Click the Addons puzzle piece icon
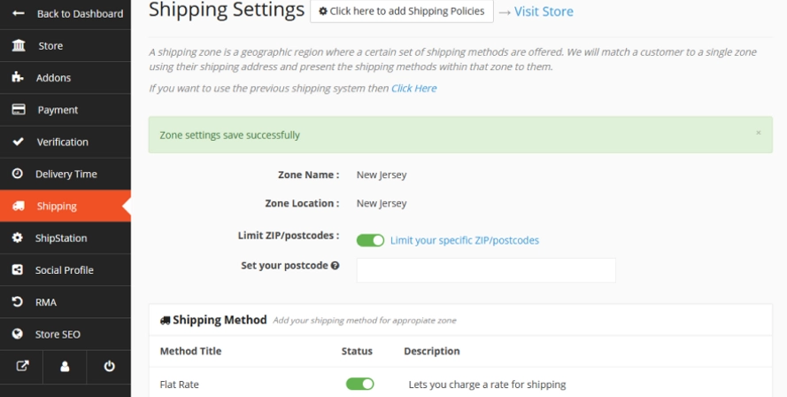Image resolution: width=787 pixels, height=397 pixels. click(17, 77)
